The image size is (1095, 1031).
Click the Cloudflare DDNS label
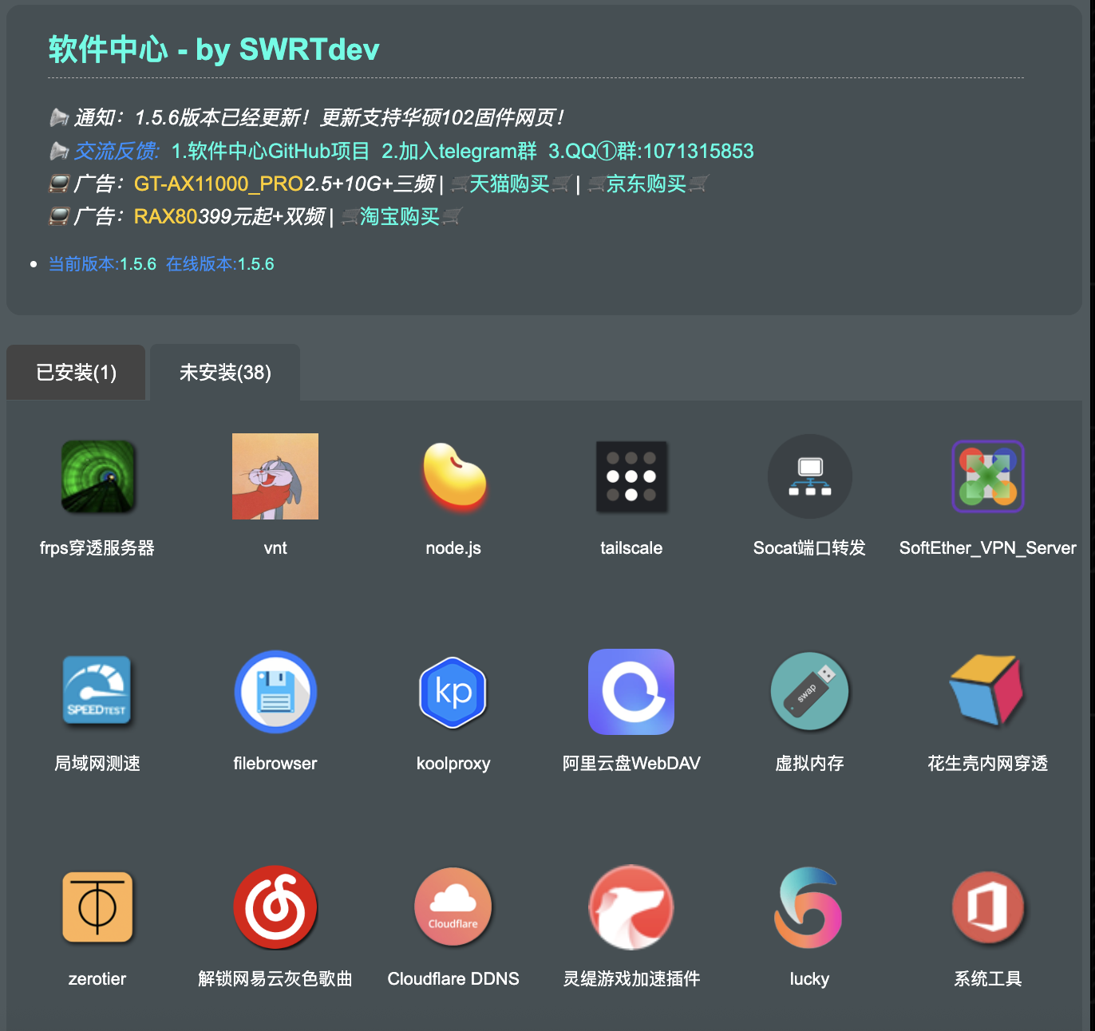[x=453, y=979]
